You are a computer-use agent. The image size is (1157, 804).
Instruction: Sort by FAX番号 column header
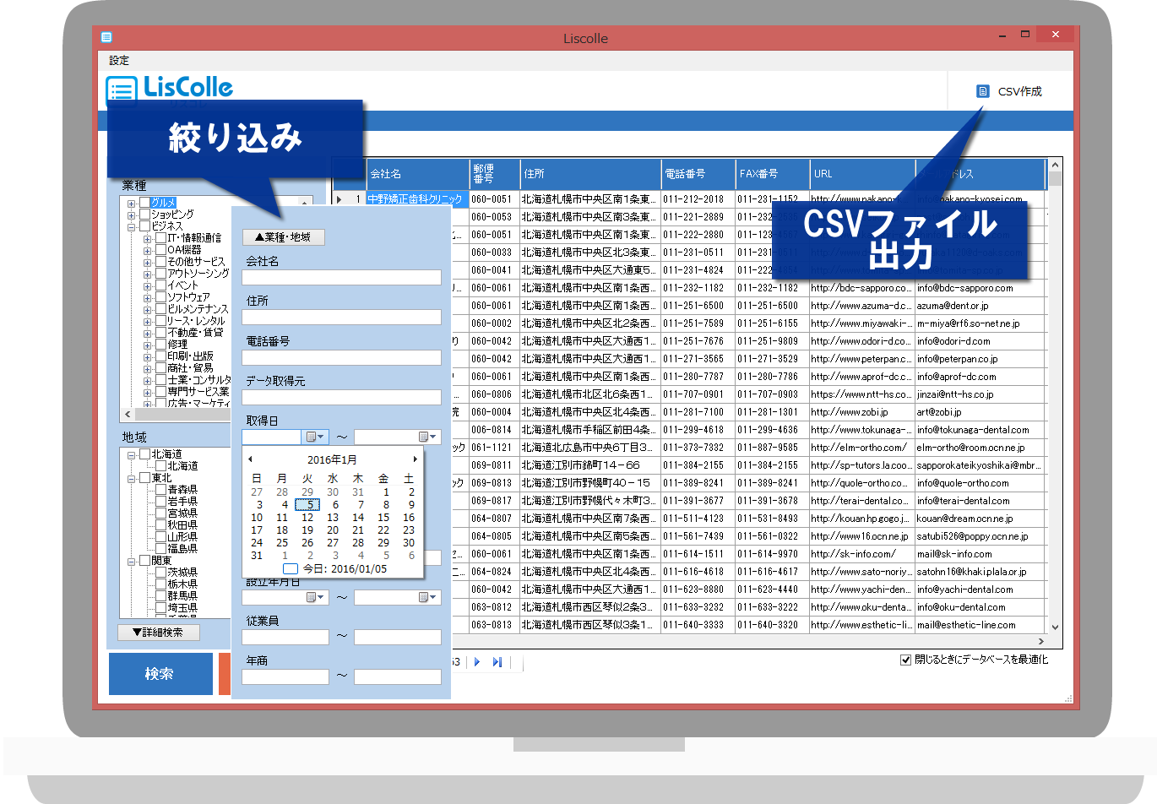[x=773, y=174]
